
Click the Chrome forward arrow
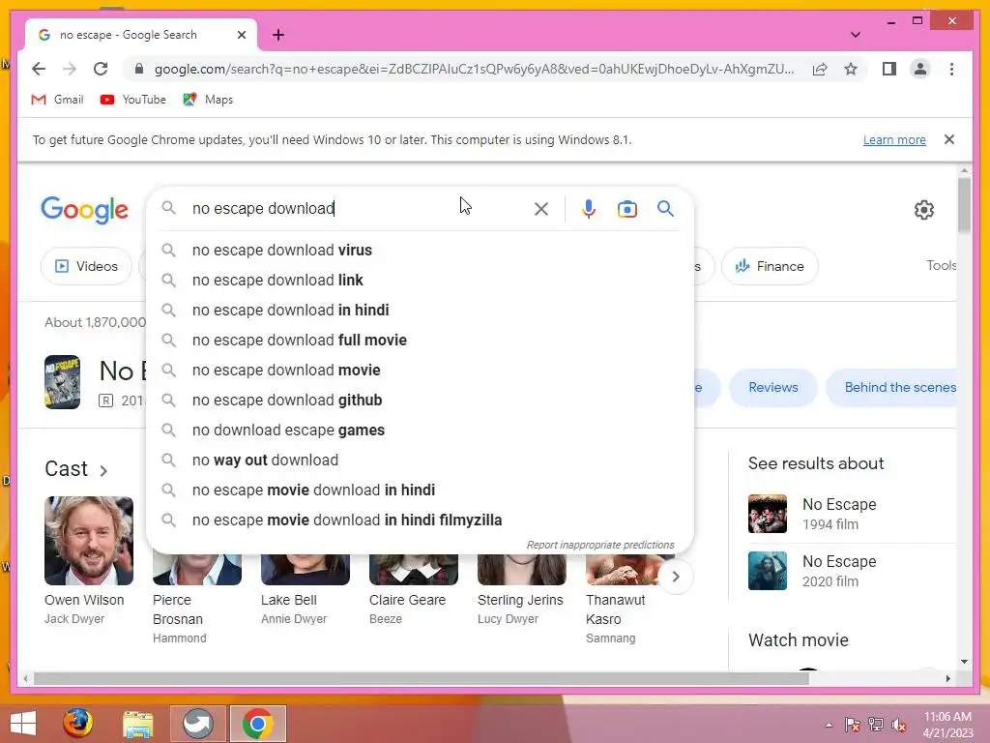coord(70,69)
